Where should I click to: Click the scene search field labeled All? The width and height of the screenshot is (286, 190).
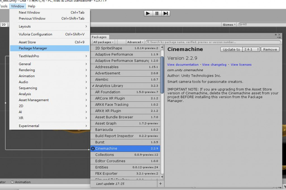262,25
